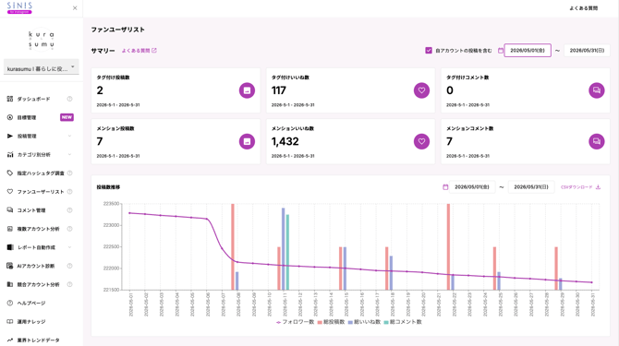
Task: Download chart data via CSVダウンロード
Action: 580,187
